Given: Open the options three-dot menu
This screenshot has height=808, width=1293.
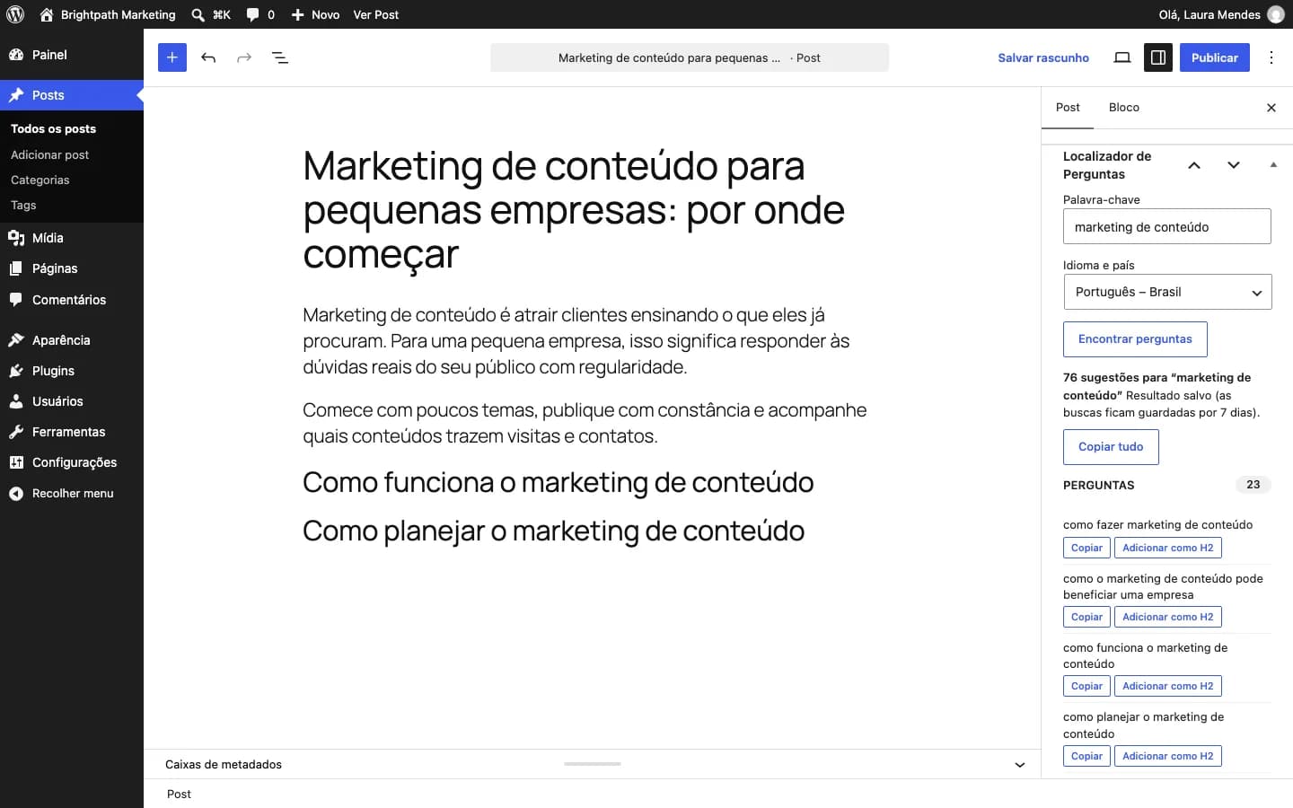Looking at the screenshot, I should [1271, 57].
